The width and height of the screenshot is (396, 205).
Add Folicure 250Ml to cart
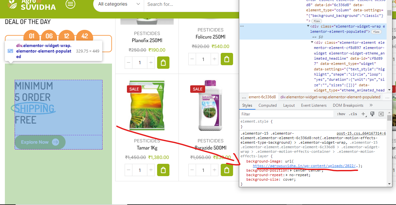tap(227, 59)
